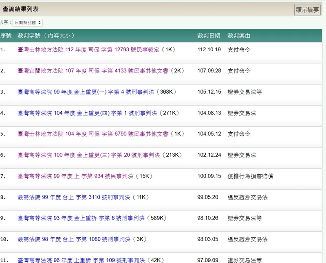Click the 裁判日期 column header

209,36
